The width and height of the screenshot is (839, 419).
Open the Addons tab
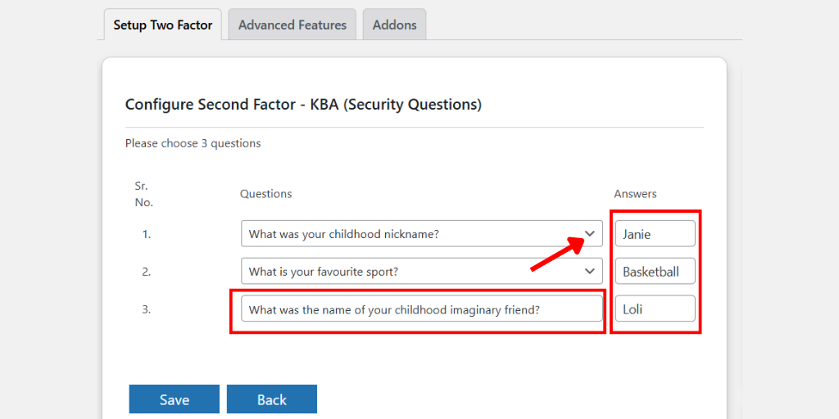click(394, 25)
